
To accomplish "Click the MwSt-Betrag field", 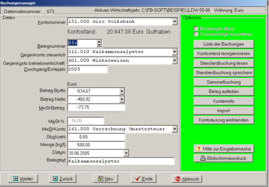I will [x=96, y=108].
